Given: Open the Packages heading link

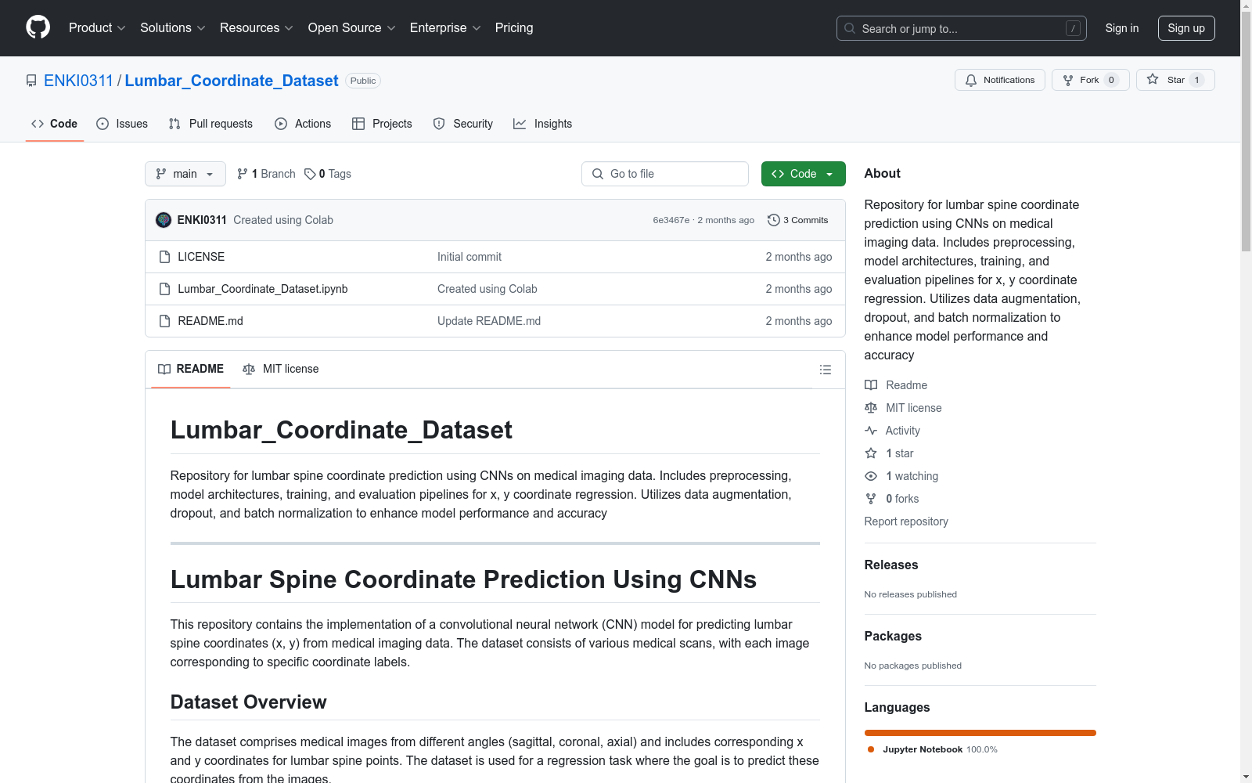Looking at the screenshot, I should point(893,636).
